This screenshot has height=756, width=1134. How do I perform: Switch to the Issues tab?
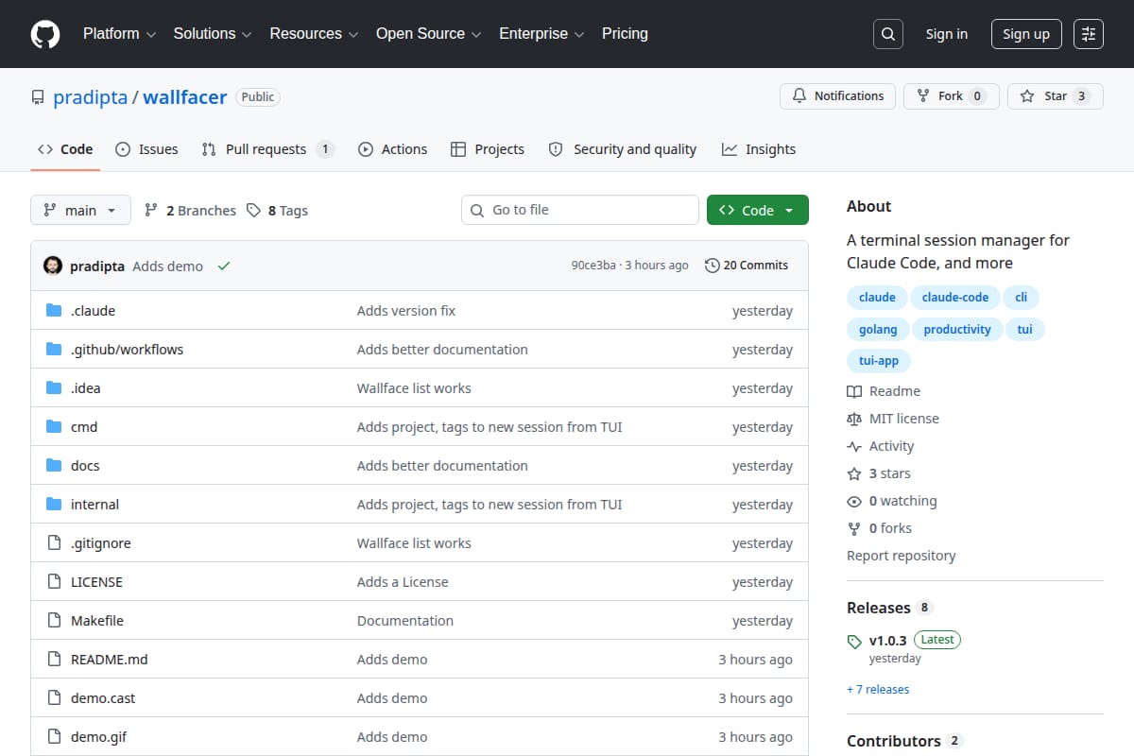[x=146, y=149]
